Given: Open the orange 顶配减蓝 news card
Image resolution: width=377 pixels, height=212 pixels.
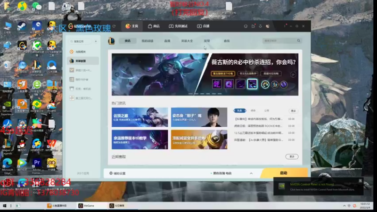Looking at the screenshot, I should (x=199, y=139).
